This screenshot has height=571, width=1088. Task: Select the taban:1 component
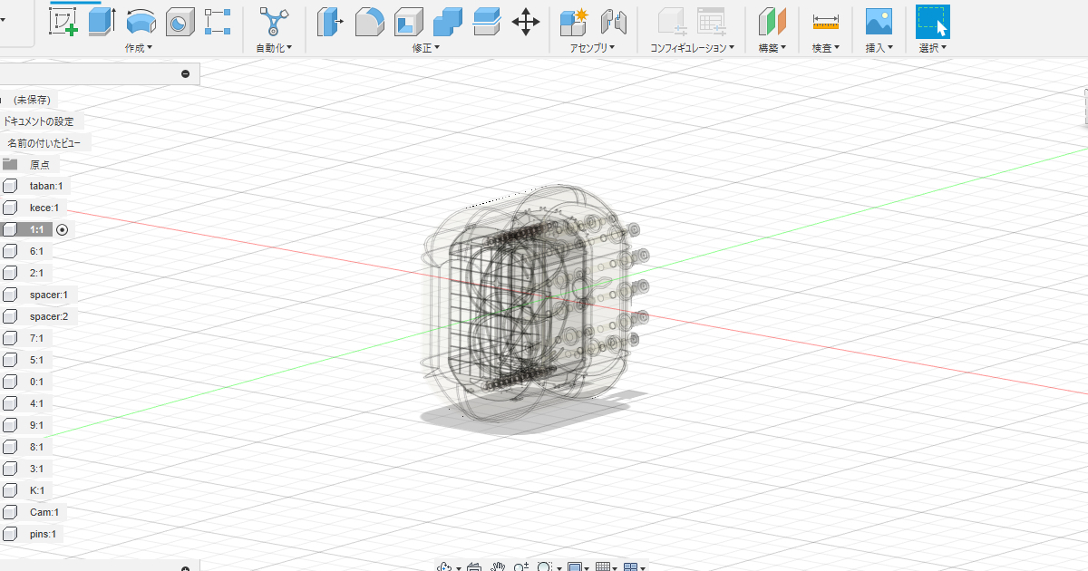(x=45, y=186)
